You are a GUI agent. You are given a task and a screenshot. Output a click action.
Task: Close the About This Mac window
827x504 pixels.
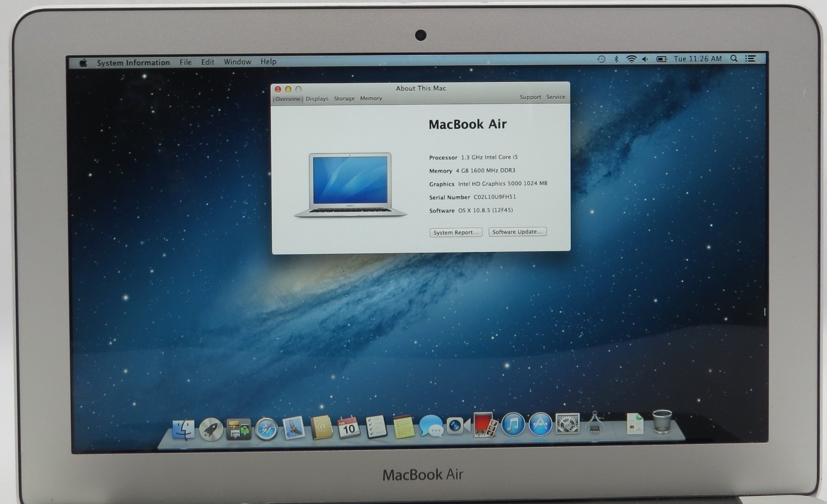pos(278,90)
